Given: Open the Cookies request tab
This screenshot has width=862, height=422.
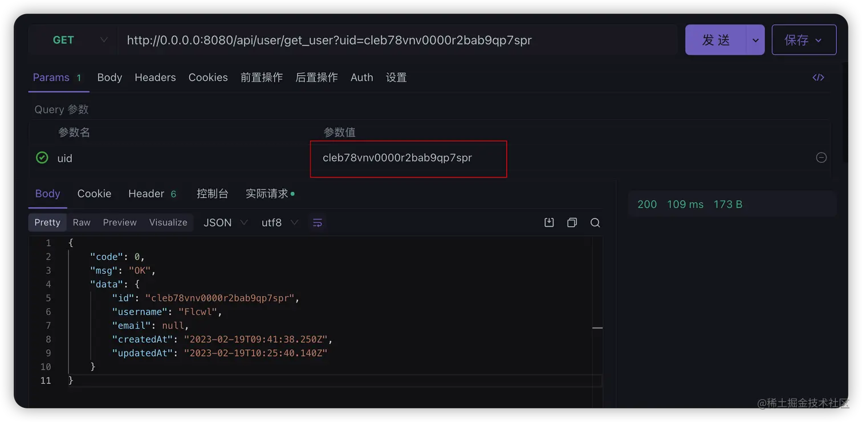Looking at the screenshot, I should (x=208, y=77).
